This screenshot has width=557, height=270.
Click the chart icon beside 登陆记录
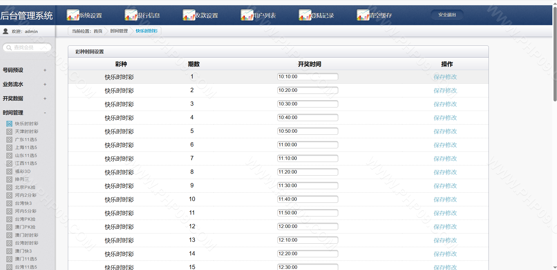305,15
